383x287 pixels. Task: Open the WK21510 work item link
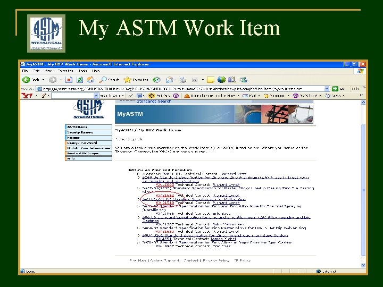[165, 203]
